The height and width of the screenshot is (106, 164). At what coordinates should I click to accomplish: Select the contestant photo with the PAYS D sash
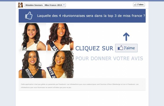60,64
